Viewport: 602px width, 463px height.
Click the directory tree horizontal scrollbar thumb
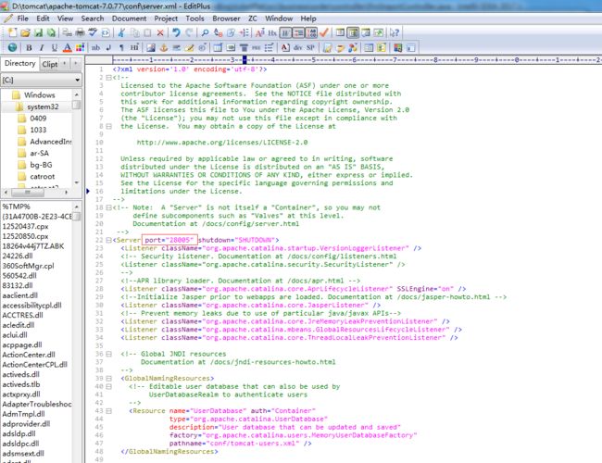click(28, 192)
